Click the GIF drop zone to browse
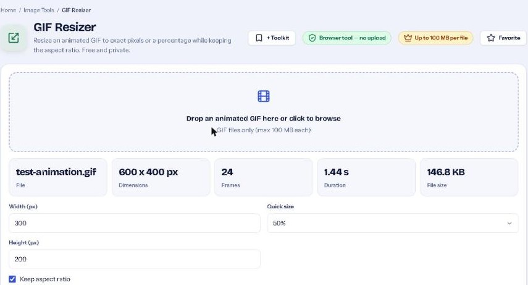 coord(264,112)
